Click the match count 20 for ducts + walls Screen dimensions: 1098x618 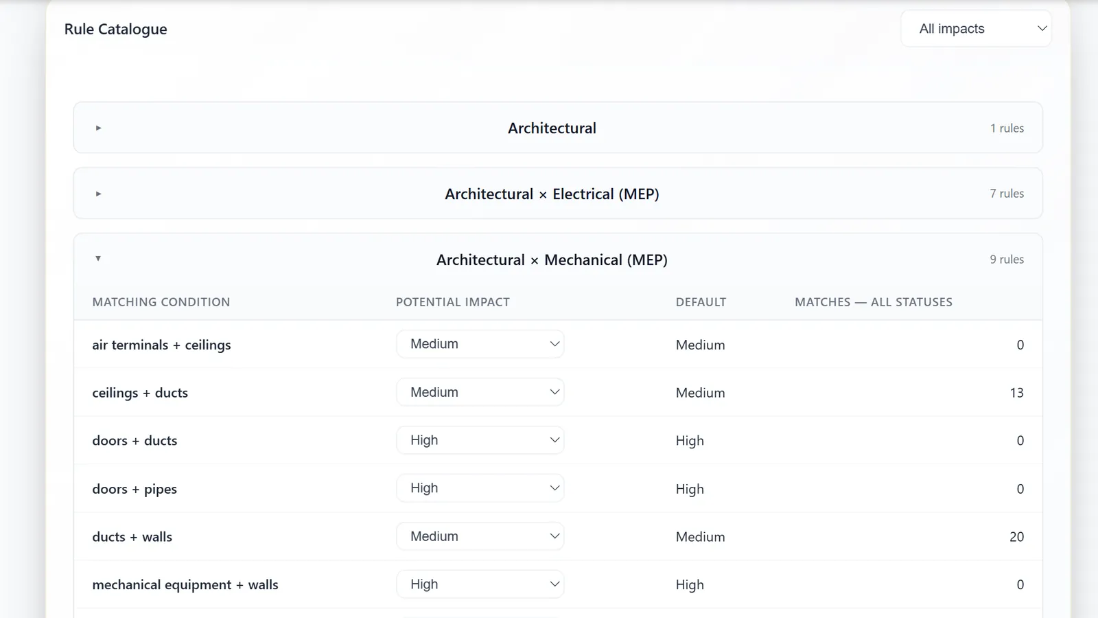tap(1016, 537)
